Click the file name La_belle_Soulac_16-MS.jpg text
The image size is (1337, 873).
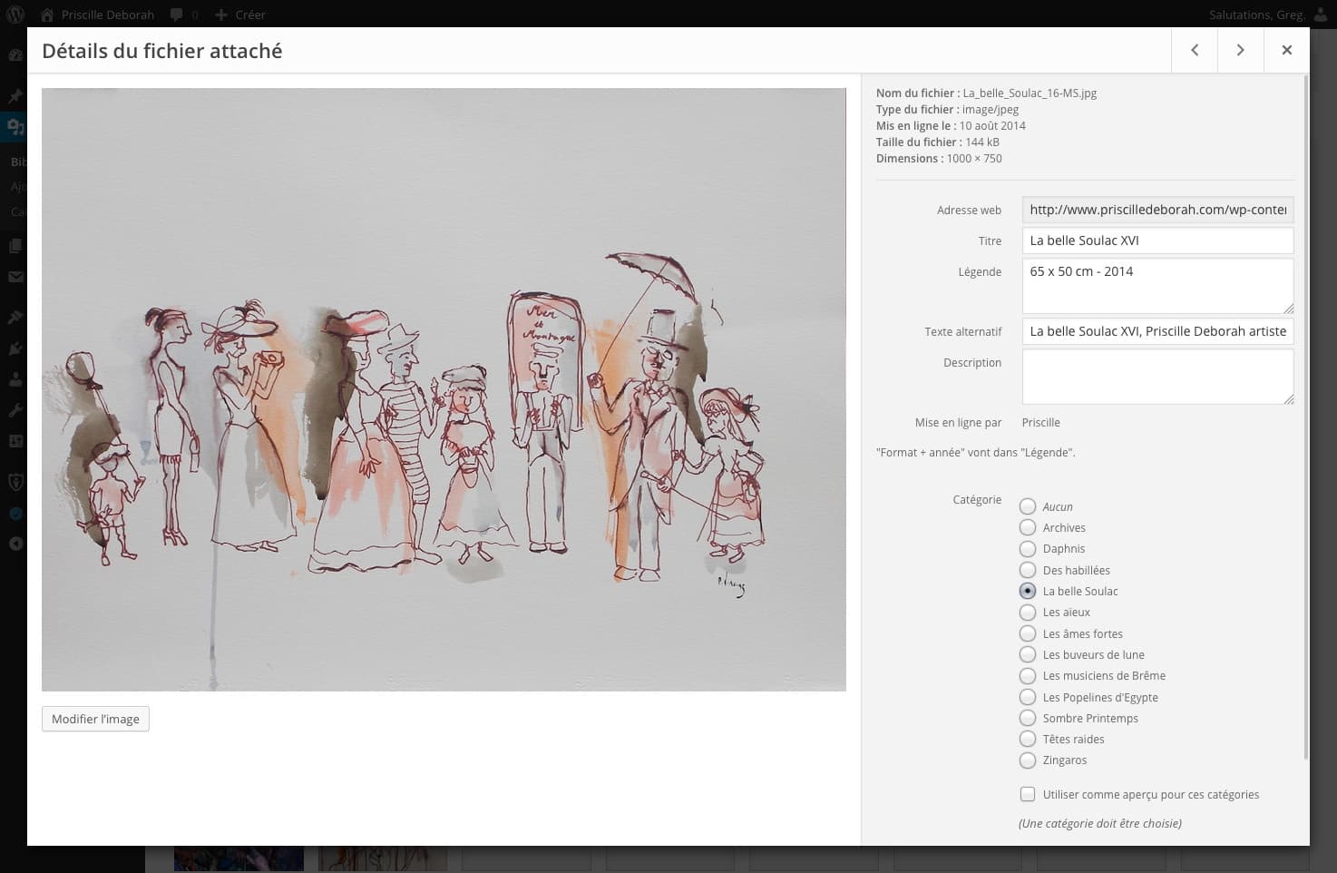click(x=1030, y=93)
